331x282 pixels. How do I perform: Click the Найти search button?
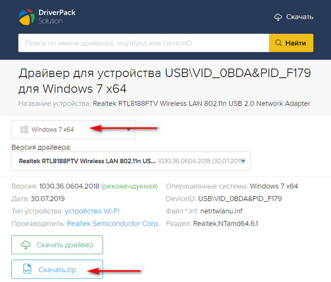(x=291, y=43)
